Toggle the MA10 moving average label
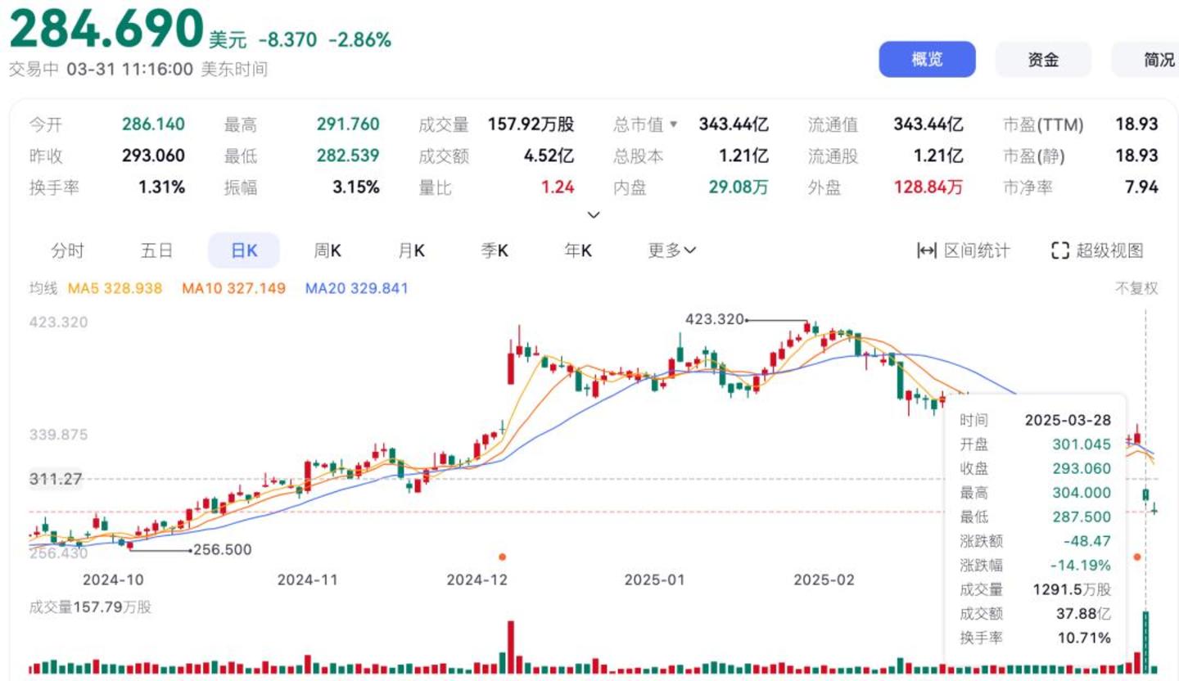 [x=233, y=288]
